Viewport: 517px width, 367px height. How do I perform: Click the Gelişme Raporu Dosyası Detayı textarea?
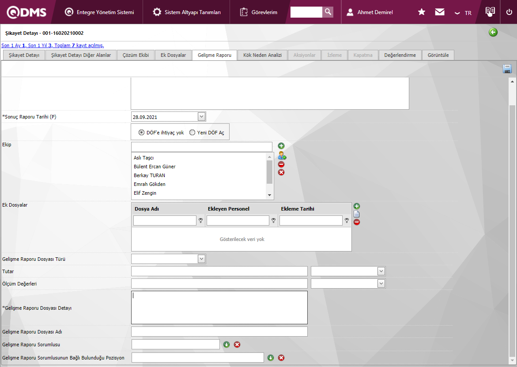point(219,308)
